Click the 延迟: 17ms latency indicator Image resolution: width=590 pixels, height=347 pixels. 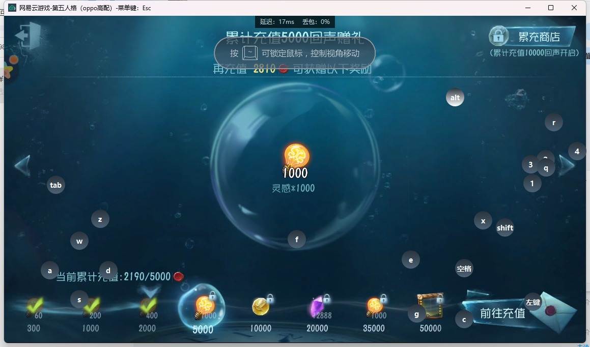point(277,22)
